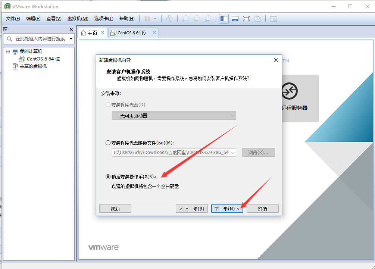Click the 帮助 button in wizard

115,209
